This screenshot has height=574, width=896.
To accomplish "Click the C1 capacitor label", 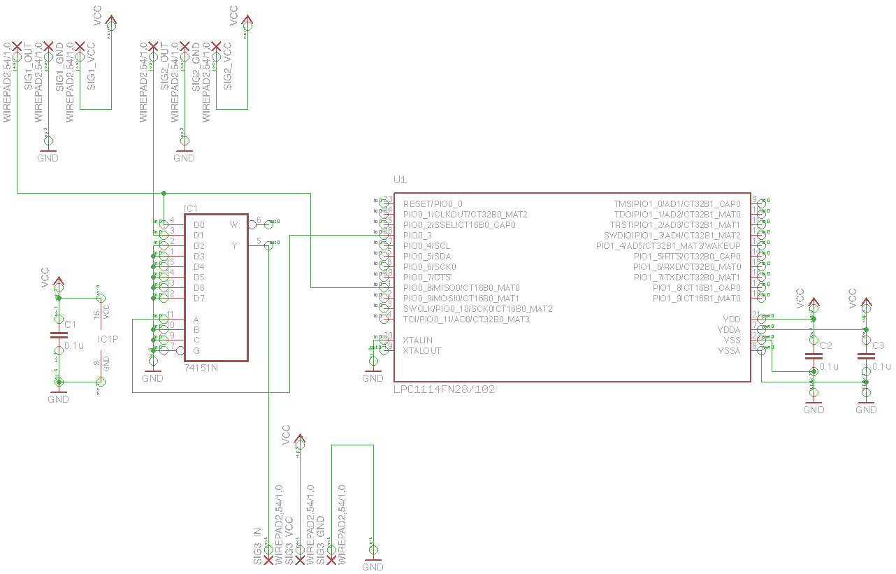I will click(x=70, y=325).
